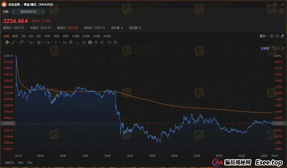Click the zoom out minus icon
This screenshot has height=168, width=287.
point(278,48)
